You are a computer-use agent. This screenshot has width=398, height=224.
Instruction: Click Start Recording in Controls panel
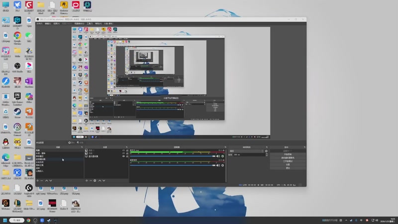point(288,154)
